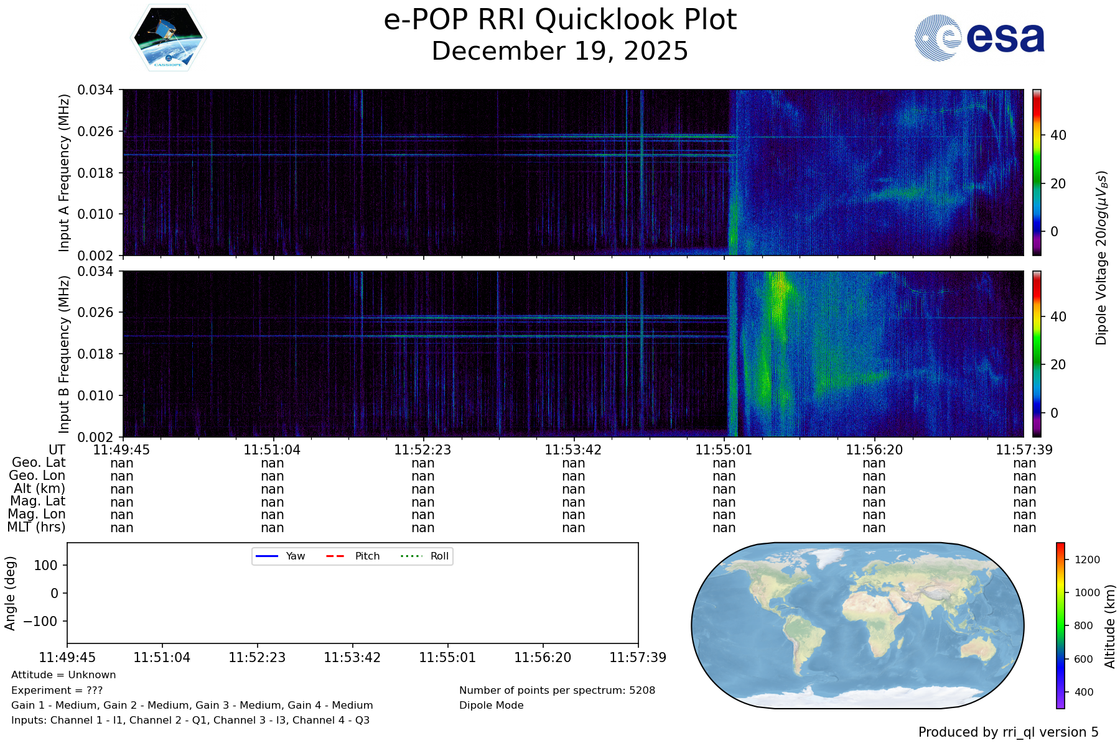Screen dimensions: 1120x746
Task: Click the 11:55:01 UT tick under the spectrogram
Action: click(x=724, y=449)
